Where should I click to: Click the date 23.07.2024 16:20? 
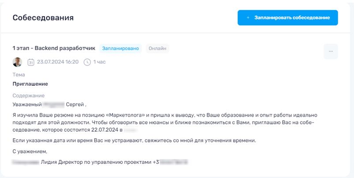58,62
